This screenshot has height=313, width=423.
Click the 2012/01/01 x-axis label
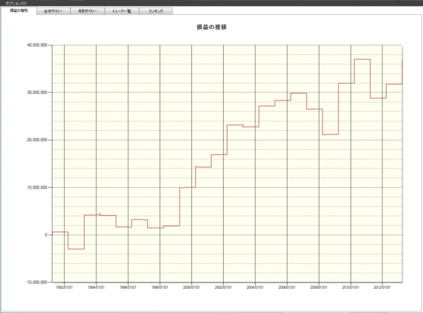click(x=382, y=287)
